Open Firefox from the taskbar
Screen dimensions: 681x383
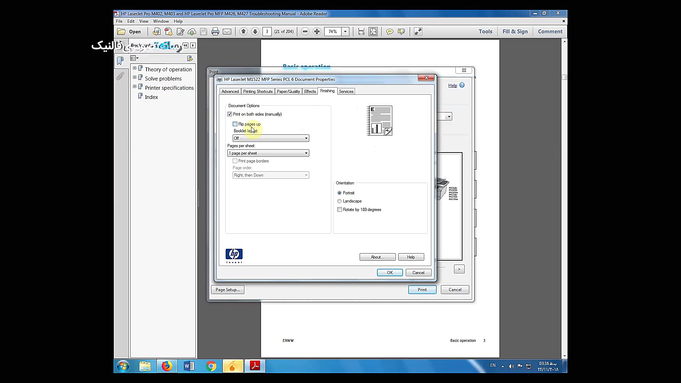167,366
